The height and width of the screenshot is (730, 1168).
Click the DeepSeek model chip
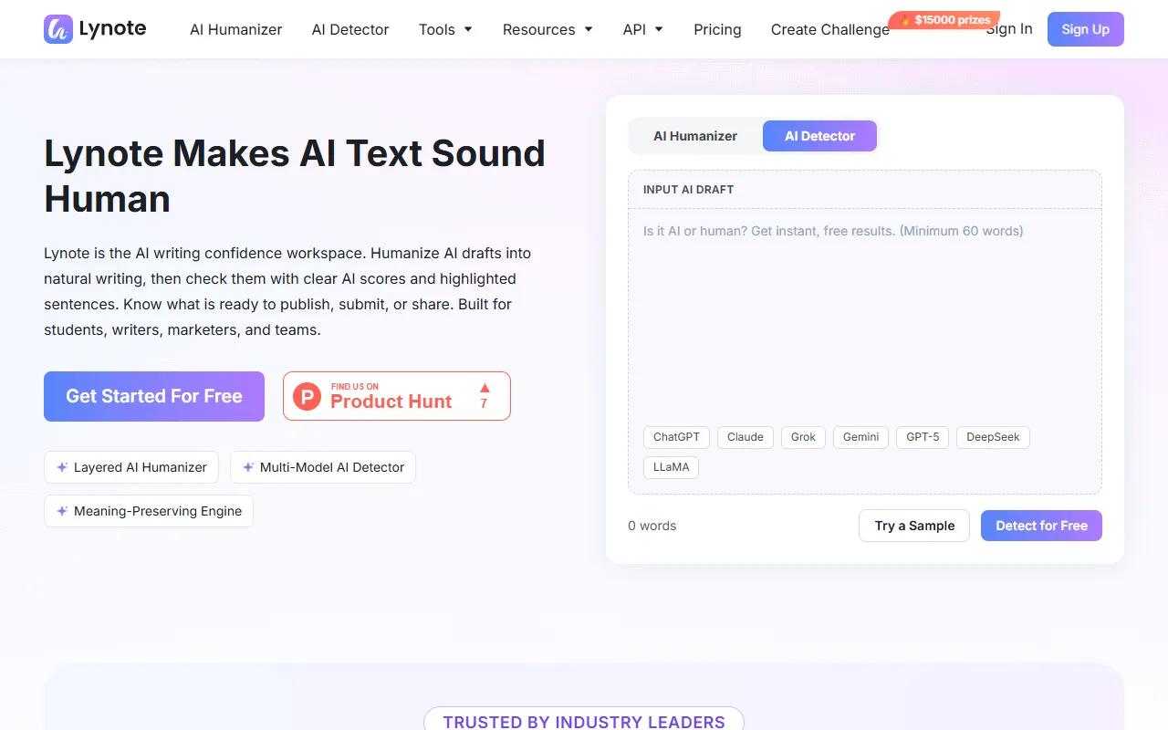point(993,437)
